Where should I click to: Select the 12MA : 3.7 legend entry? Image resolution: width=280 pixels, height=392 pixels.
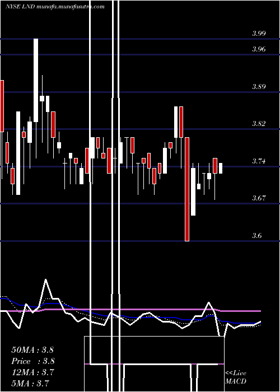[32, 372]
